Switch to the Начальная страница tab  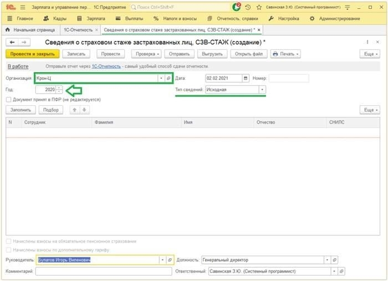pyautogui.click(x=30, y=30)
